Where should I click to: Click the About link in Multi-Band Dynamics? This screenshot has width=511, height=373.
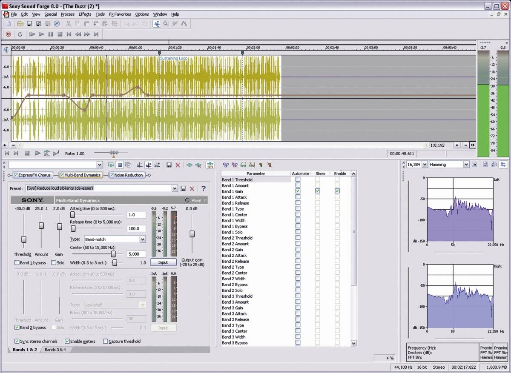tap(196, 200)
